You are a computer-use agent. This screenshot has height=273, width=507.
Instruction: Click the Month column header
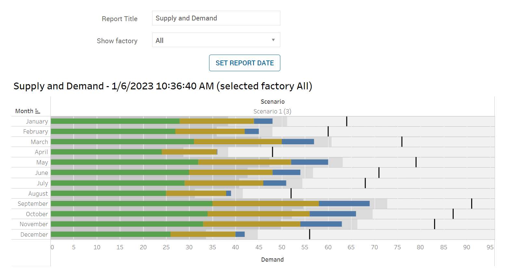pyautogui.click(x=24, y=111)
